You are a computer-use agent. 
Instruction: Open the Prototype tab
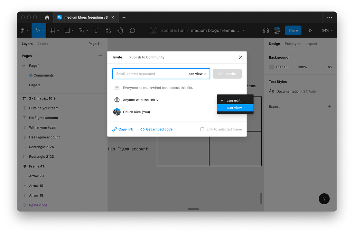click(x=292, y=44)
